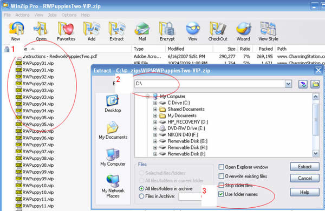
Task: Click the Shared Documents folder icon
Action: 162,109
